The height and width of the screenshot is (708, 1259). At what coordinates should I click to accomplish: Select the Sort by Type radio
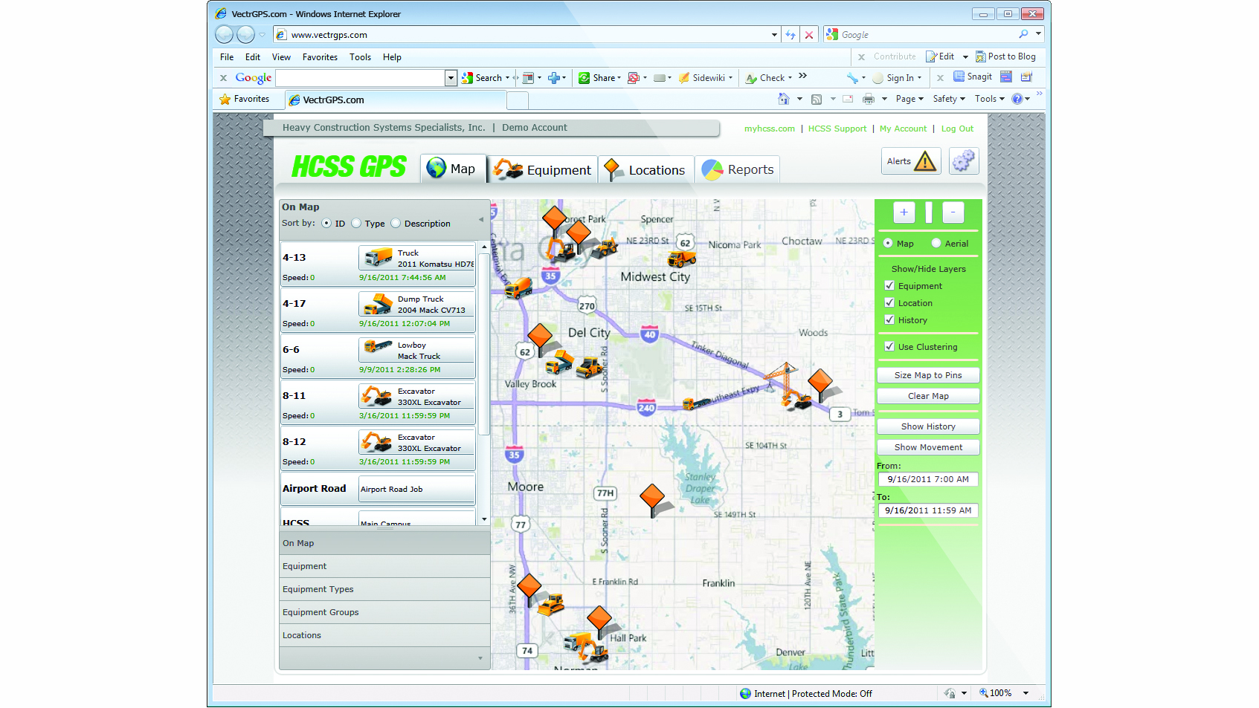tap(356, 224)
